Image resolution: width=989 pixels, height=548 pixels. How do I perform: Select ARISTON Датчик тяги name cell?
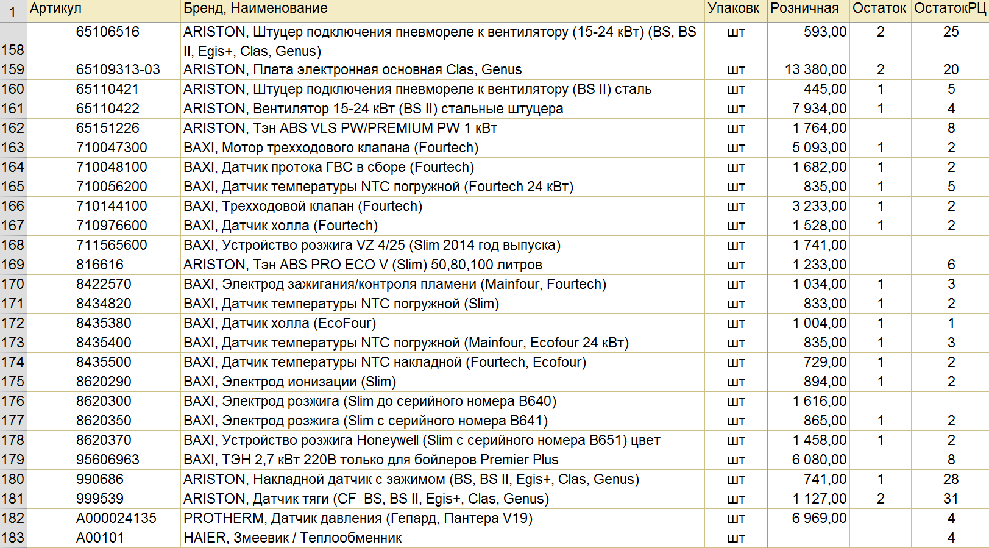[442, 499]
